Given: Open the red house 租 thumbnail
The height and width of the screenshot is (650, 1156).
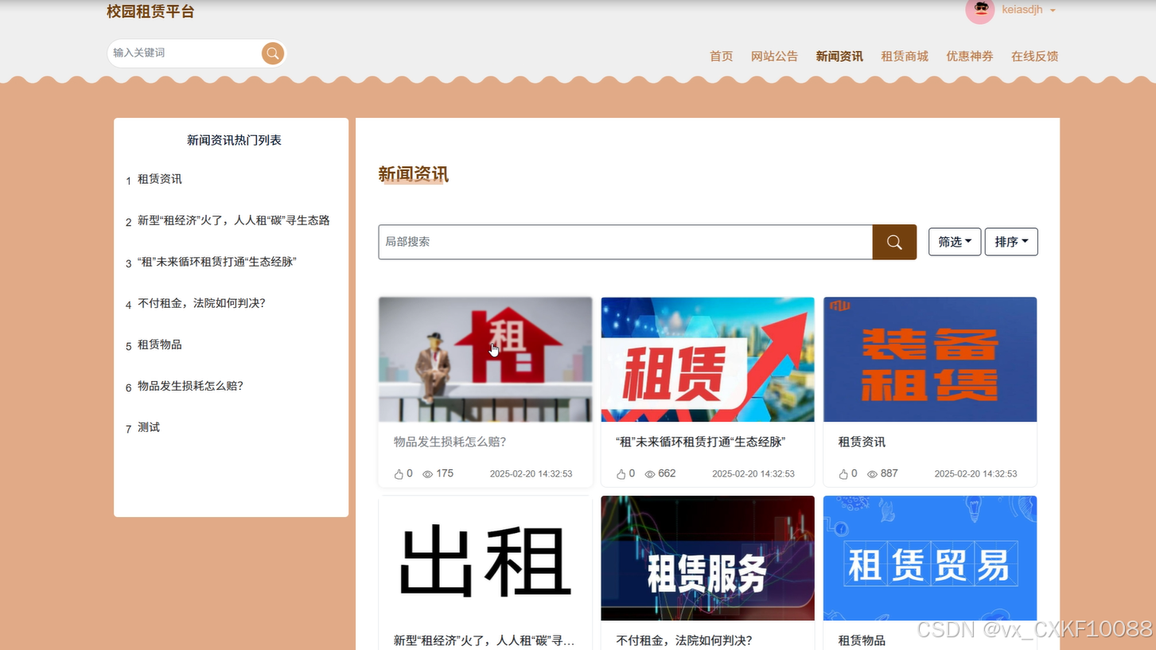Looking at the screenshot, I should click(485, 360).
